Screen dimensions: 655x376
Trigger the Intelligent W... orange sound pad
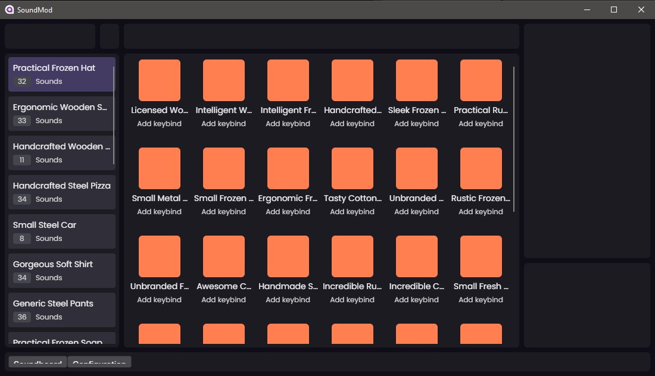click(223, 80)
